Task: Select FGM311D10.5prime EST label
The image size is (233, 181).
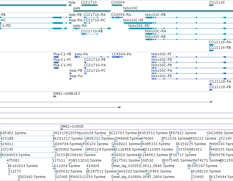Action: 85,161
